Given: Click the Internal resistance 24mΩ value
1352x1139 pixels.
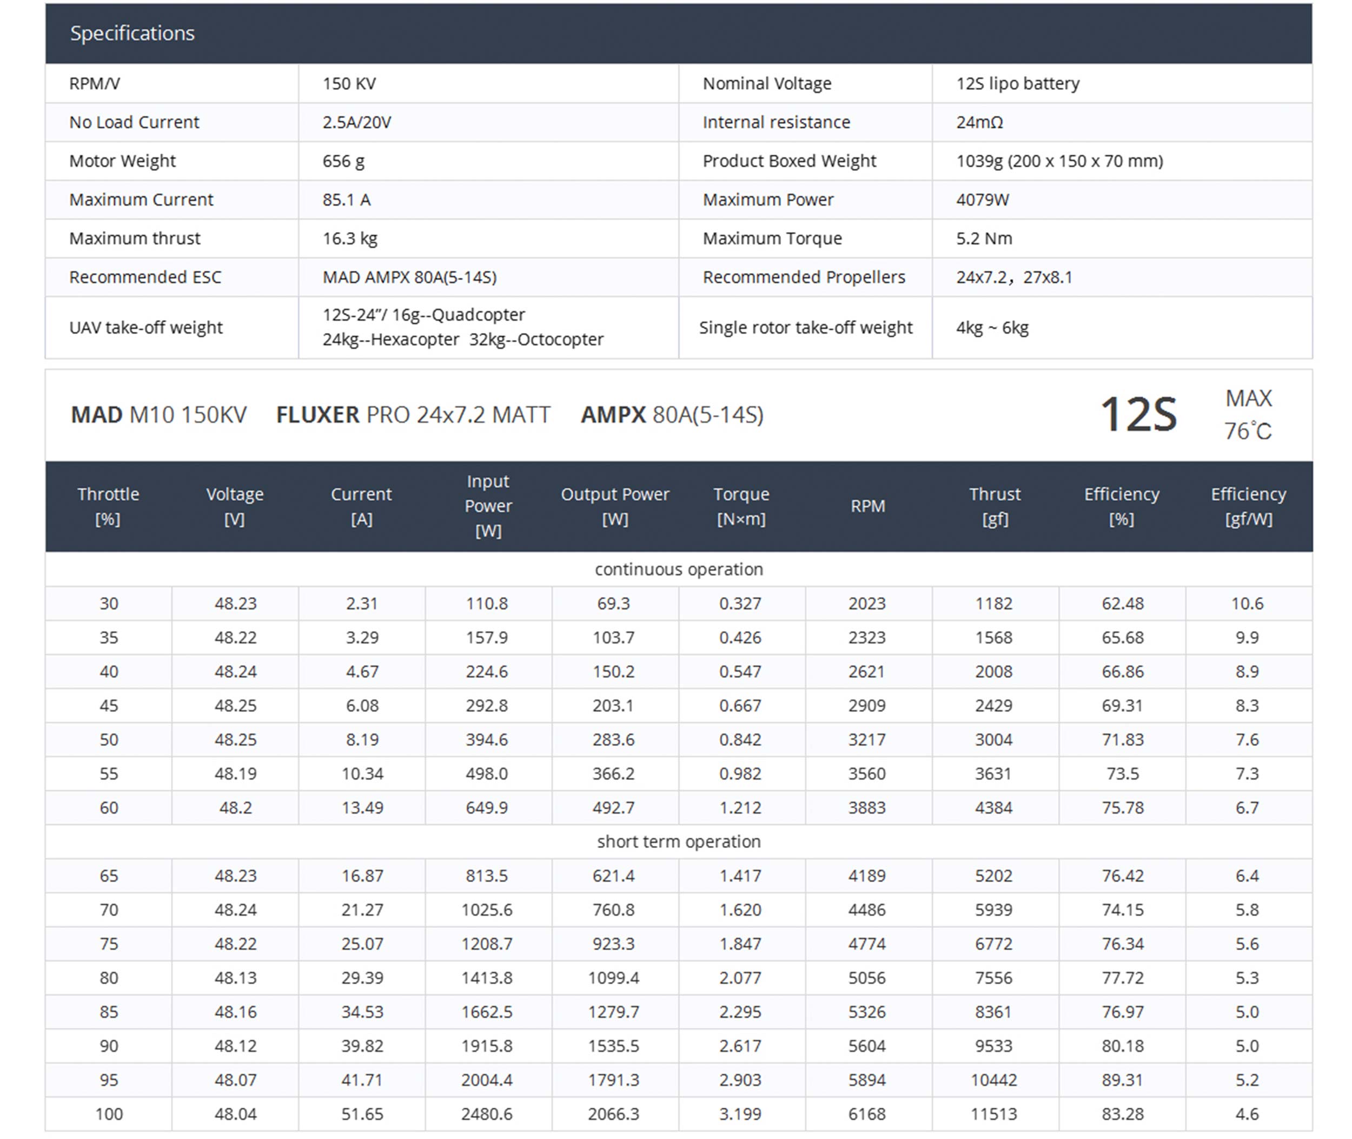Looking at the screenshot, I should (979, 123).
